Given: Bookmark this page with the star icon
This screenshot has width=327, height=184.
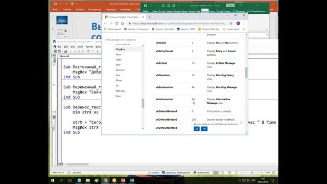Looking at the screenshot, I should pyautogui.click(x=231, y=24).
